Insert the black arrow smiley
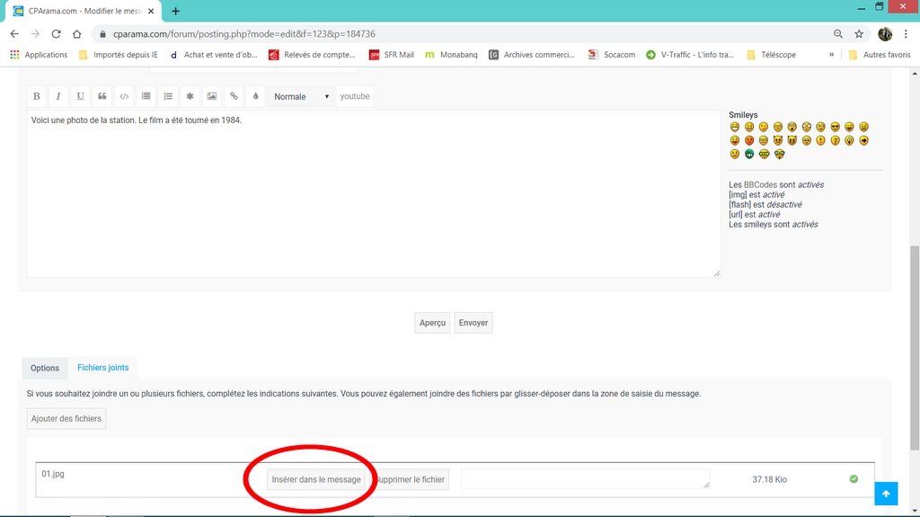This screenshot has width=920, height=517. [863, 140]
